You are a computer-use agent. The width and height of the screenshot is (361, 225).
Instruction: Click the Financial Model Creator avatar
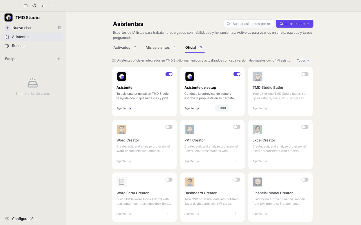[x=257, y=182]
